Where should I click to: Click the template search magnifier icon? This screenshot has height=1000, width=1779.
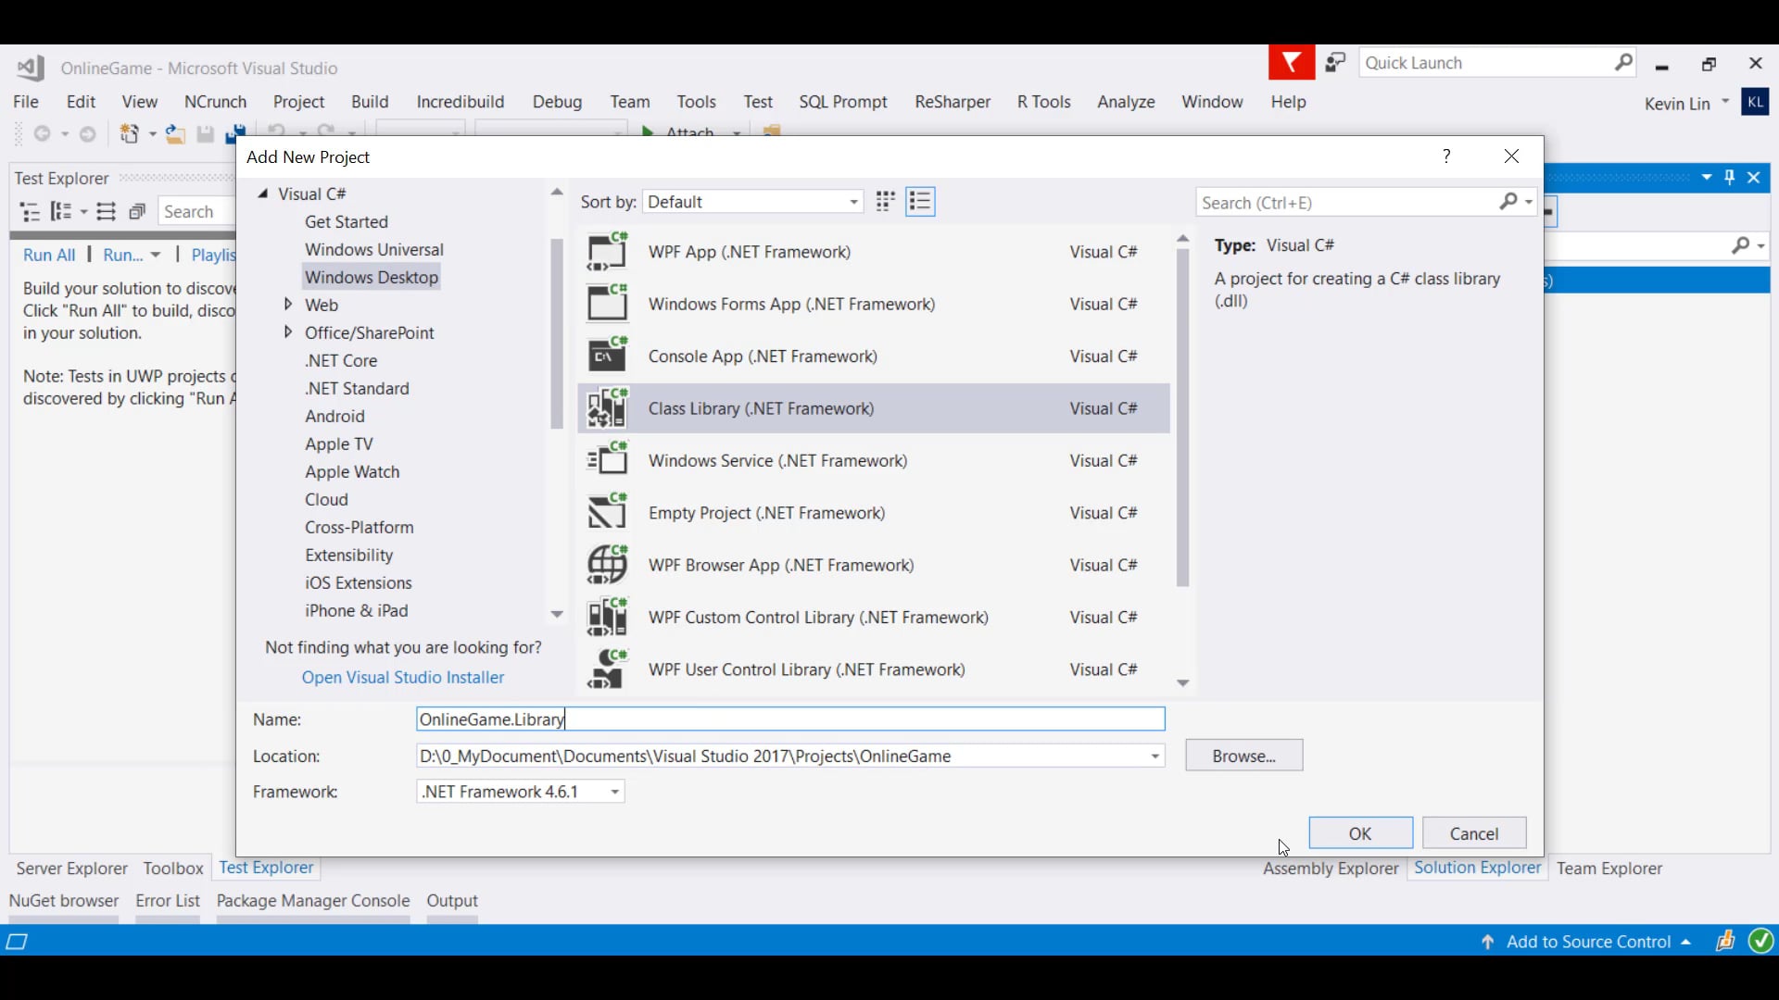coord(1509,202)
